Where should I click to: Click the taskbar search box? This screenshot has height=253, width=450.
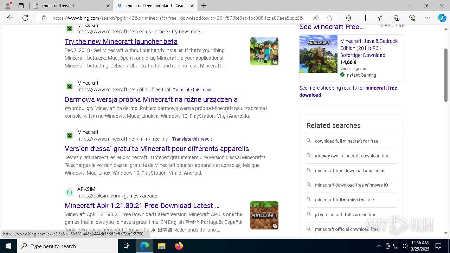(x=67, y=246)
